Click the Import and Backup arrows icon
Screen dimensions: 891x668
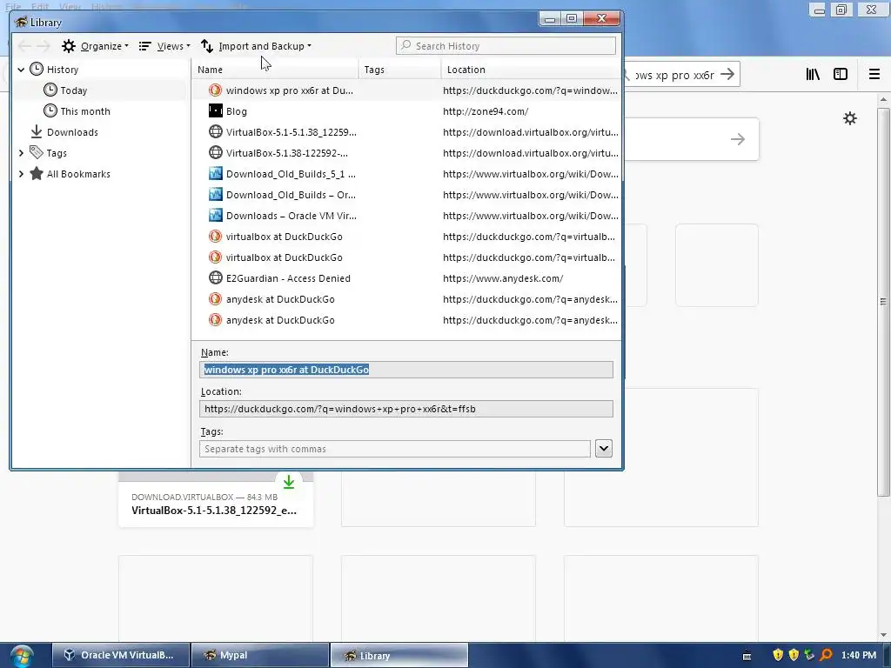(207, 46)
